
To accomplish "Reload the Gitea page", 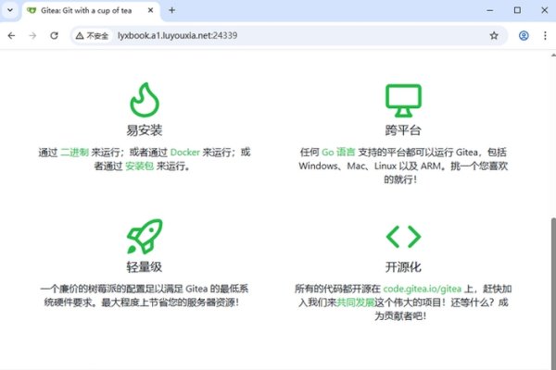I will pyautogui.click(x=55, y=35).
